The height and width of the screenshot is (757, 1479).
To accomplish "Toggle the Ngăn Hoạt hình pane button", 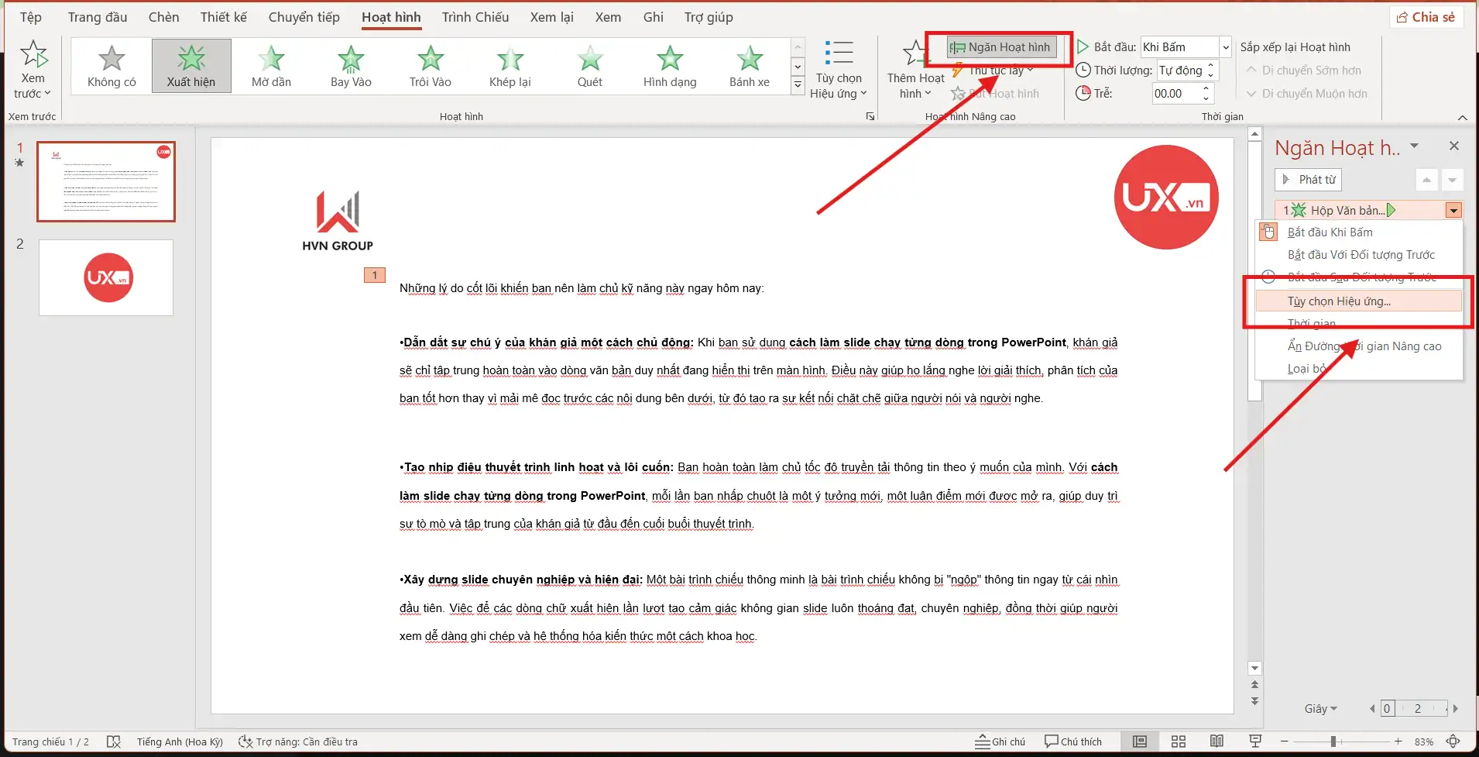I will (x=1000, y=47).
